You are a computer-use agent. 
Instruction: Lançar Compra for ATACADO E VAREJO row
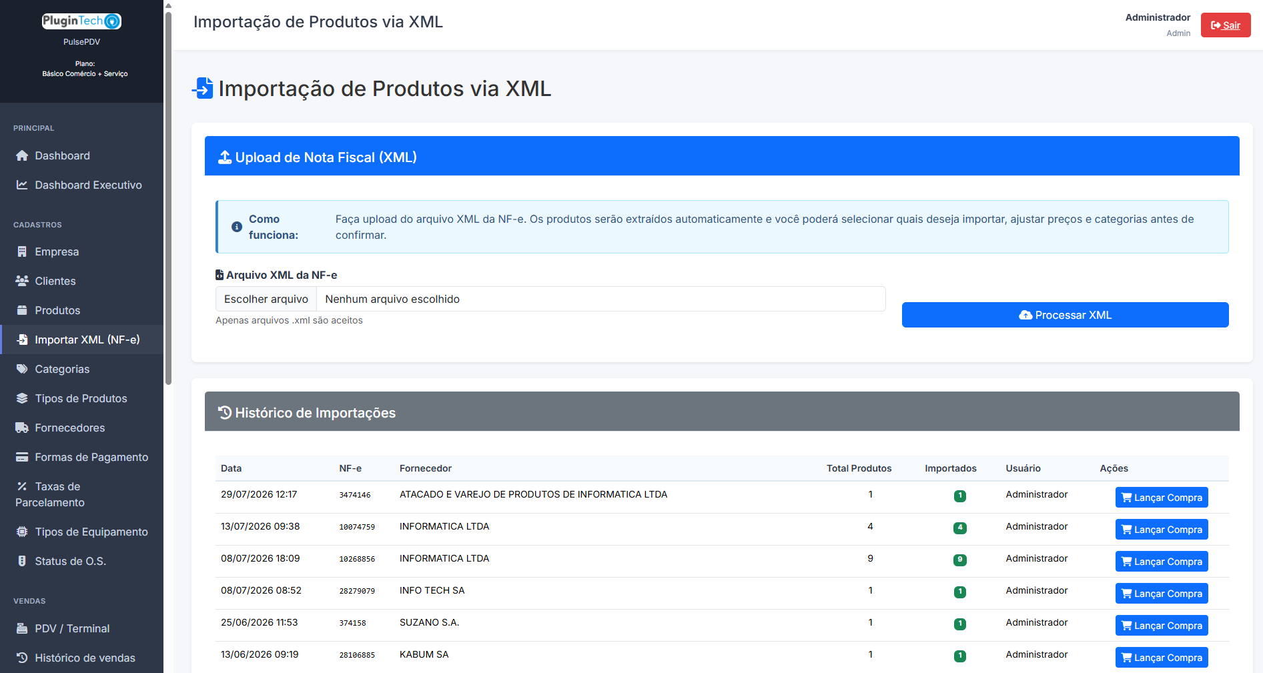tap(1162, 498)
